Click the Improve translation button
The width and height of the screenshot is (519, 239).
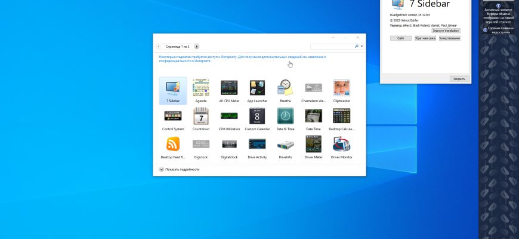pos(446,30)
